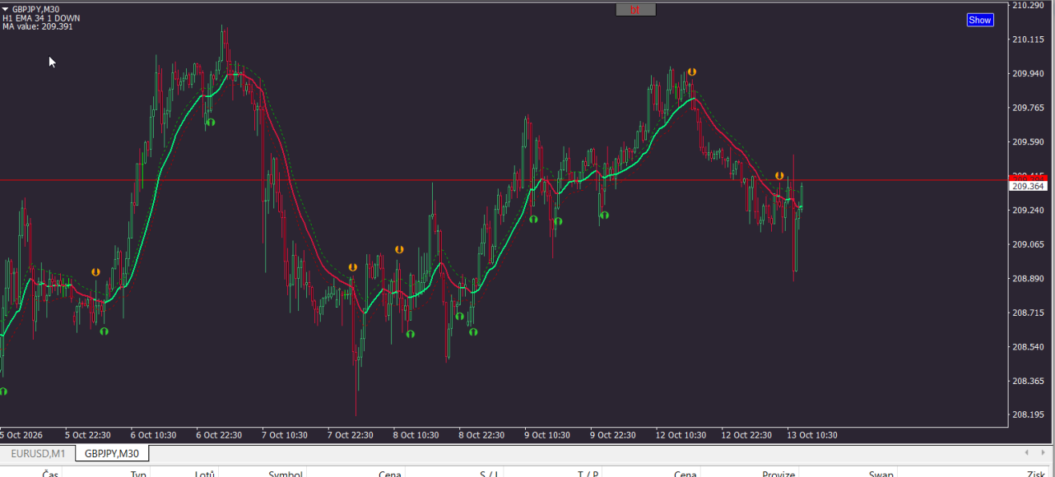This screenshot has height=477, width=1055.
Task: Click the orange sell arrow above 8 Oct 10:30
Action: point(399,249)
